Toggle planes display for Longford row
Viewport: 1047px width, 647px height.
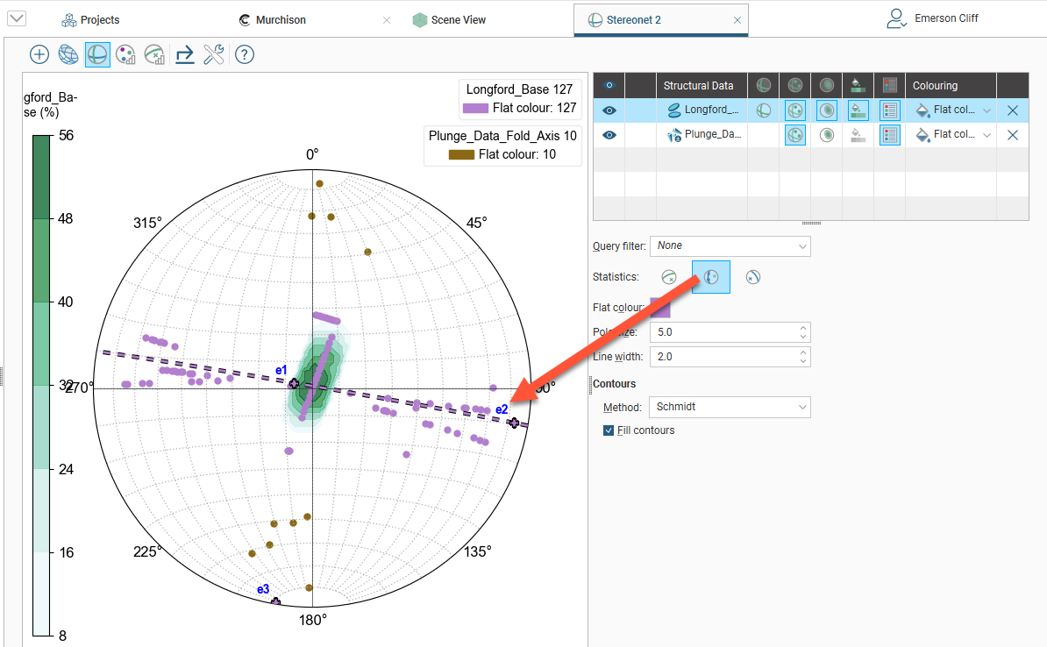(763, 110)
